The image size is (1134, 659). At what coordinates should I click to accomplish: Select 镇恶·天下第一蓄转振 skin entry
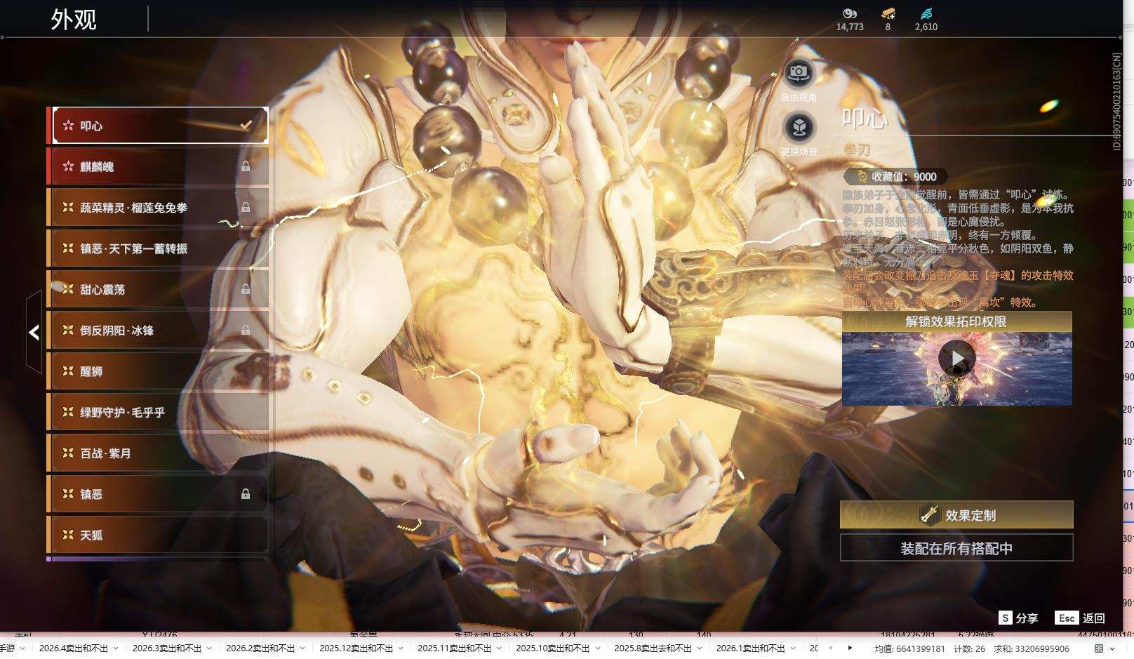pos(160,248)
